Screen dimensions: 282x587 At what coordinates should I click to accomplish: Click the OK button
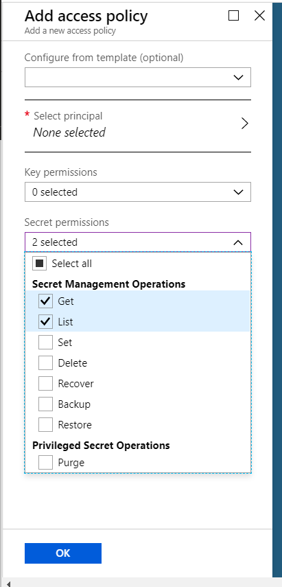(63, 553)
